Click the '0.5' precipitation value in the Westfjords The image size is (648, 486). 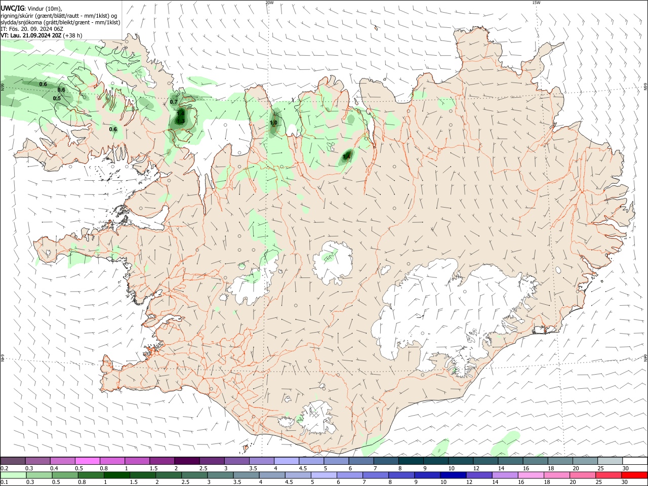click(57, 98)
